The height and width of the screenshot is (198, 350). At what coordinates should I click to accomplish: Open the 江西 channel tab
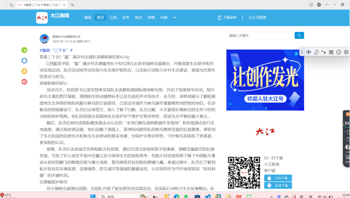click(x=113, y=18)
